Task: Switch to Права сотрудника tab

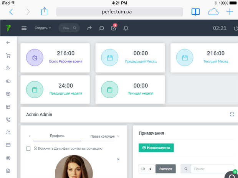Action: tap(102, 137)
